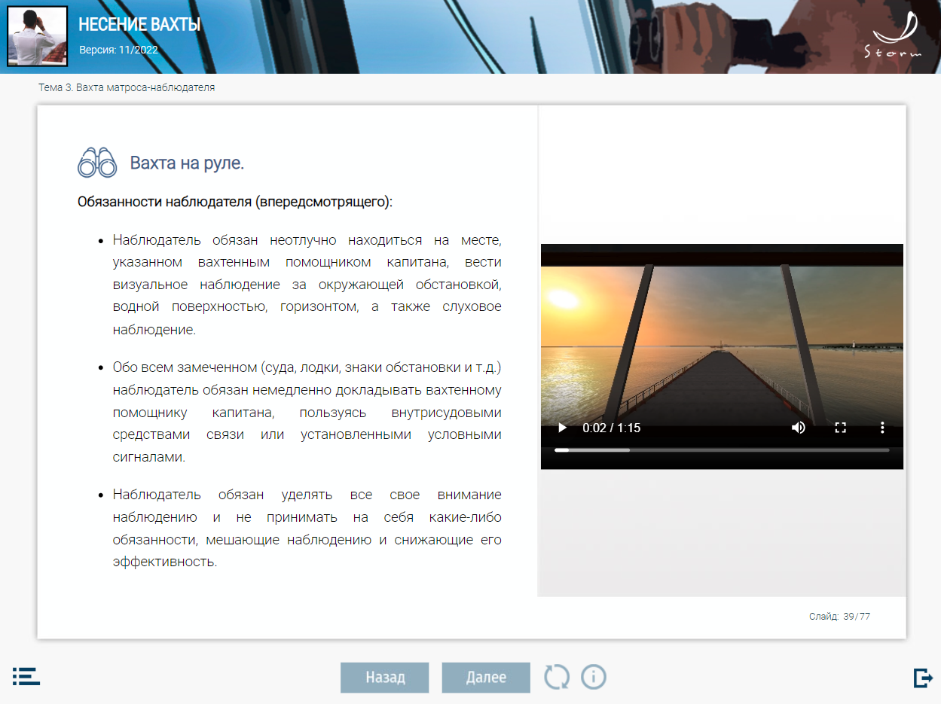Click the Слайд: 39/77 counter

point(839,617)
